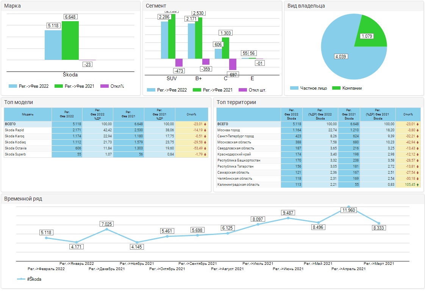Select the purple deviation bar for segment C
The width and height of the screenshot is (425, 300).
click(233, 64)
